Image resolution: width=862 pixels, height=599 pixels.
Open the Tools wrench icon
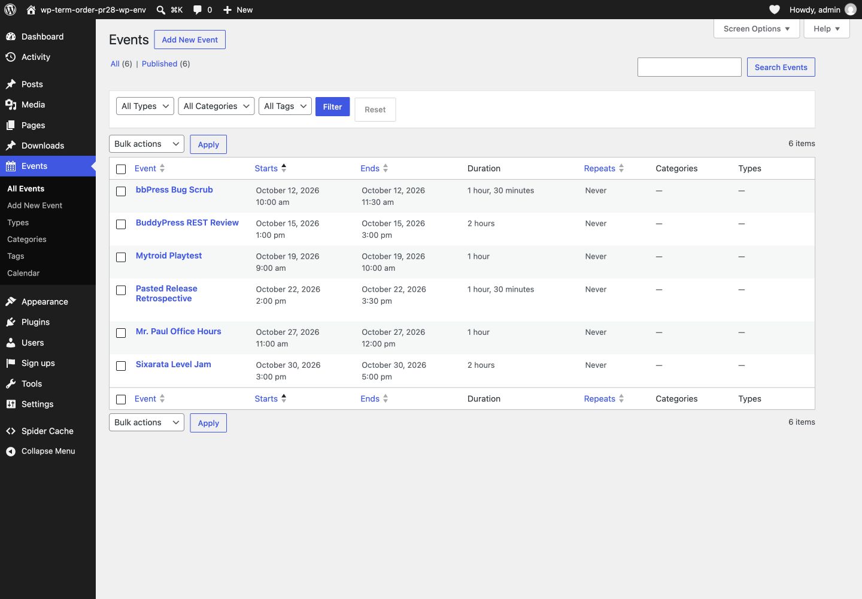[11, 384]
